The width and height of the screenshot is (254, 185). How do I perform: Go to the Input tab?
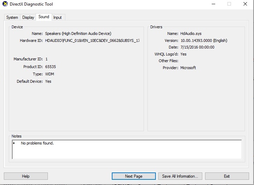coord(58,17)
